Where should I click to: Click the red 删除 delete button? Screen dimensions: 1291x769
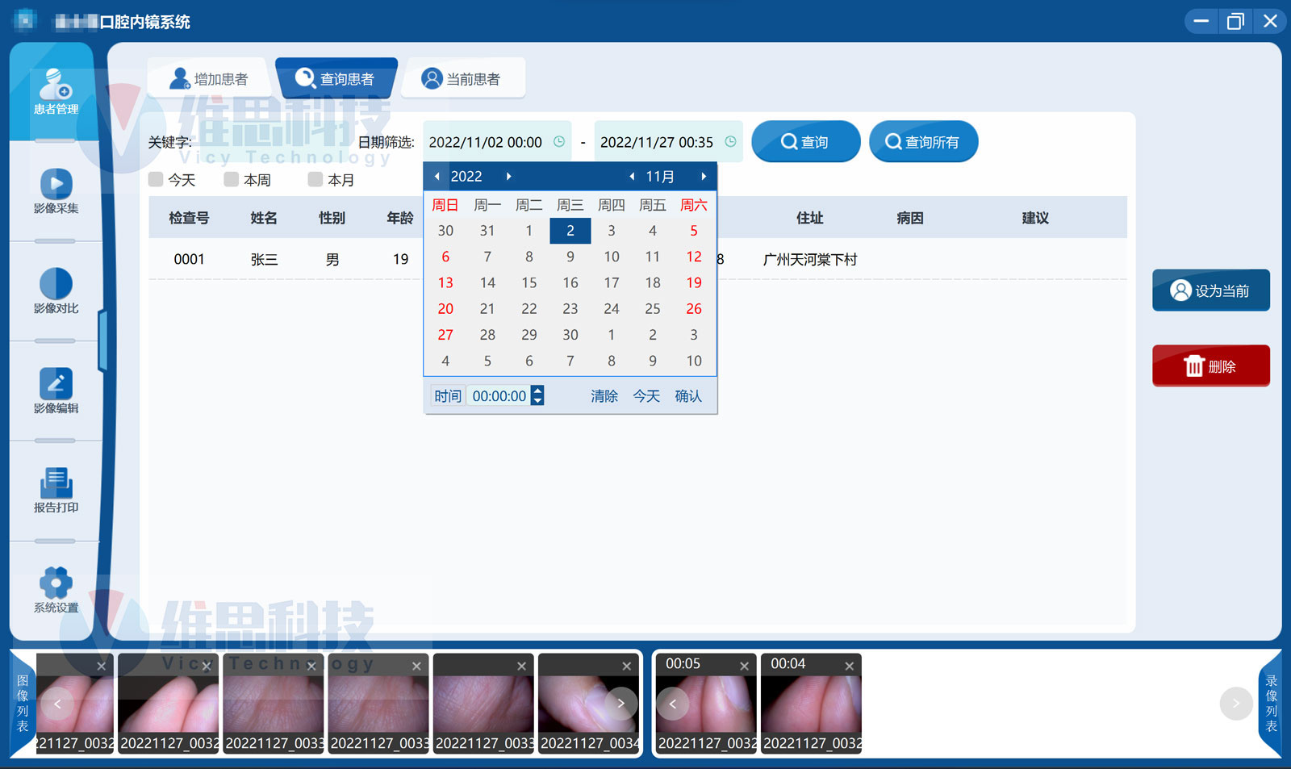(x=1210, y=366)
